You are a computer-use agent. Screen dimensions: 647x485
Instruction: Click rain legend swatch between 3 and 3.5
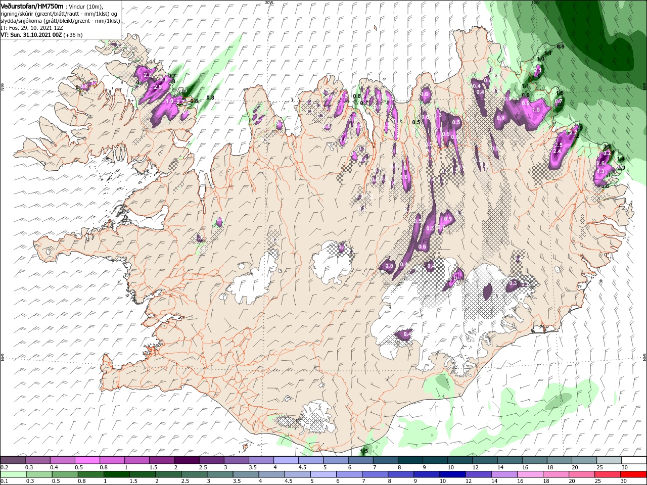[220, 474]
